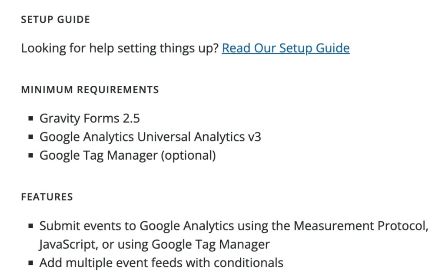Click the Add multiple event feeds with conditionals line

click(161, 263)
